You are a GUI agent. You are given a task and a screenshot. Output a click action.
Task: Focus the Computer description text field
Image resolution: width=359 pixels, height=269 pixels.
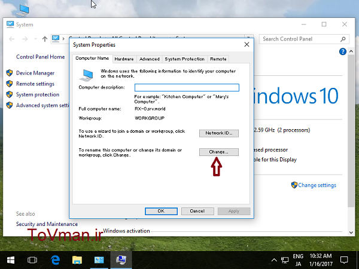pyautogui.click(x=187, y=87)
